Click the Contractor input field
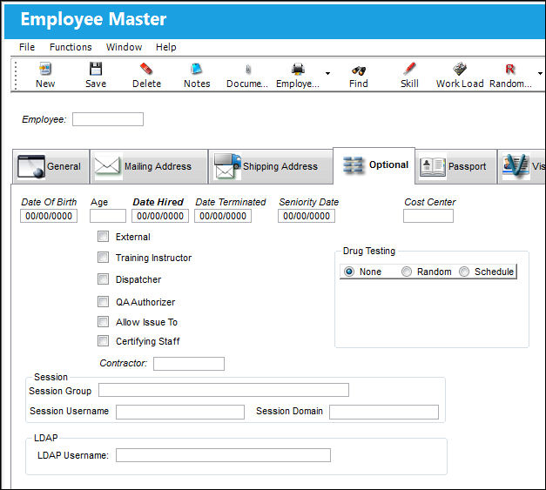546x490 pixels. coord(189,364)
